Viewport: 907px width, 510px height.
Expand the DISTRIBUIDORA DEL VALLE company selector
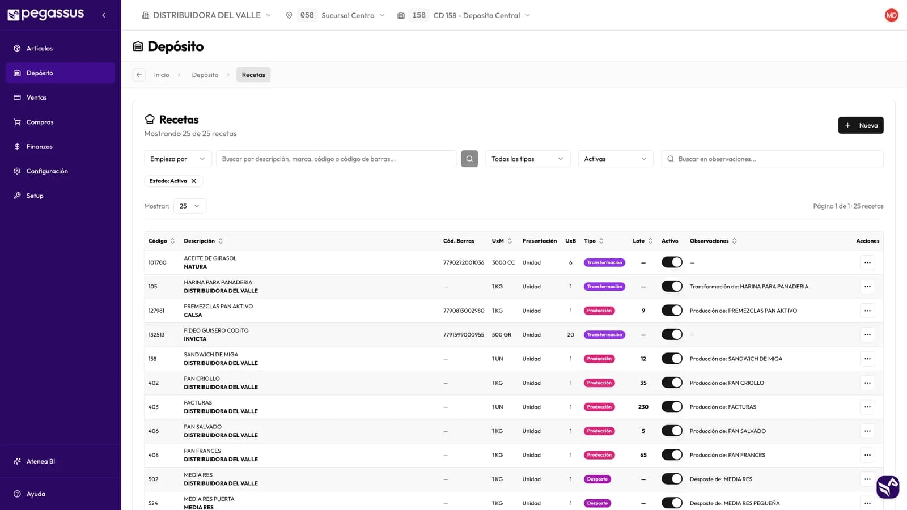pyautogui.click(x=206, y=15)
